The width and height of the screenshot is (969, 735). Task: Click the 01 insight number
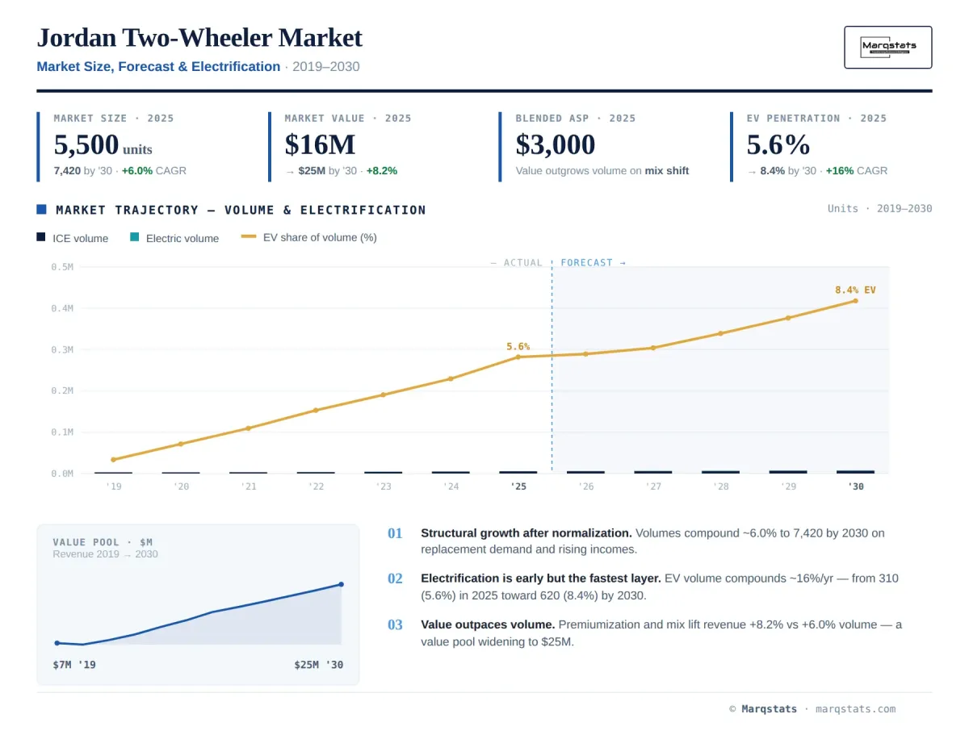coord(395,533)
